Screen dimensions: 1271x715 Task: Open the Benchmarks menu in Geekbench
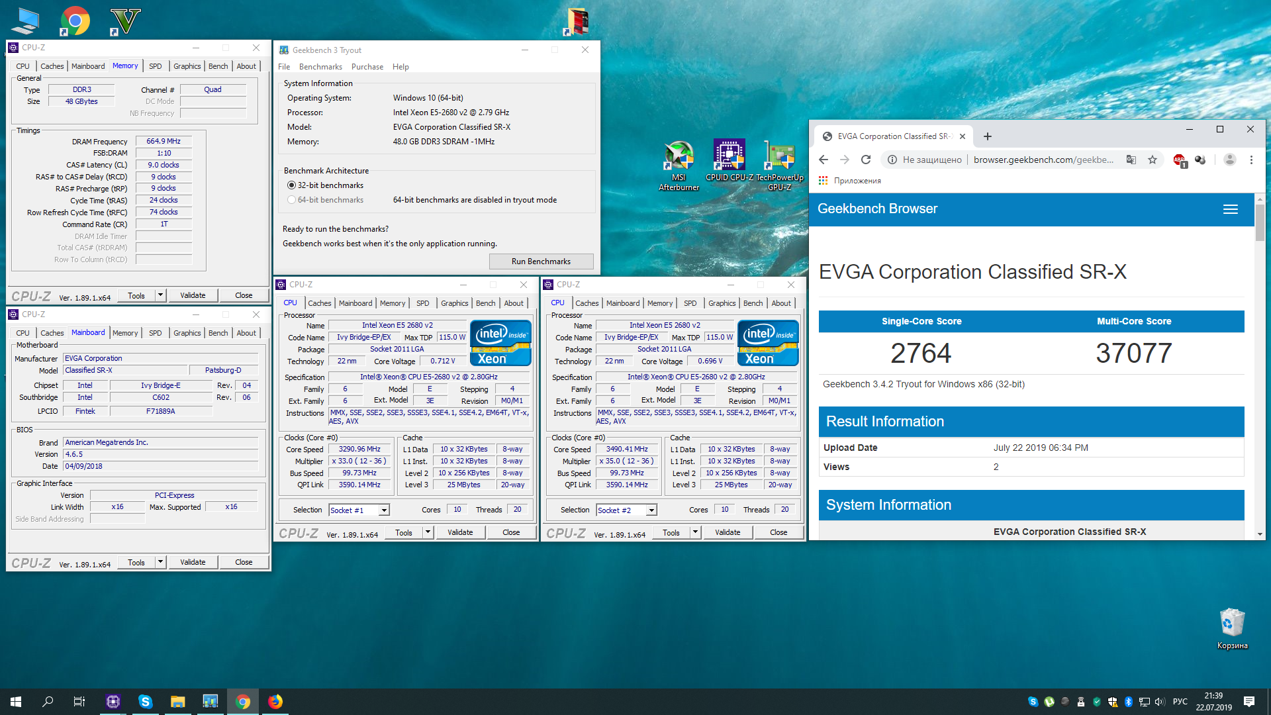320,67
